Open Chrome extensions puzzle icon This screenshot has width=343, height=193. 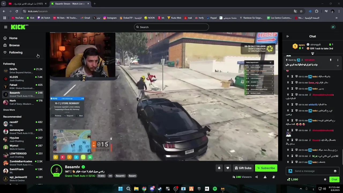click(317, 11)
